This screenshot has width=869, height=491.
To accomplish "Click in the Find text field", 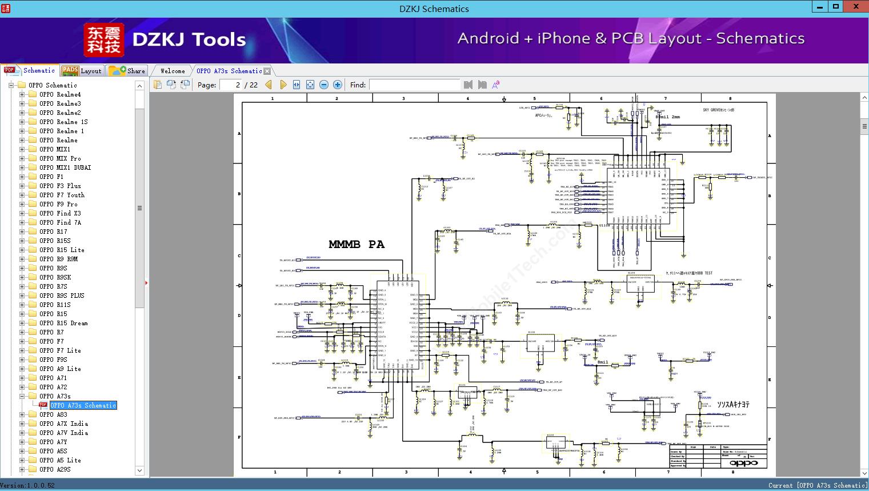I will (414, 85).
